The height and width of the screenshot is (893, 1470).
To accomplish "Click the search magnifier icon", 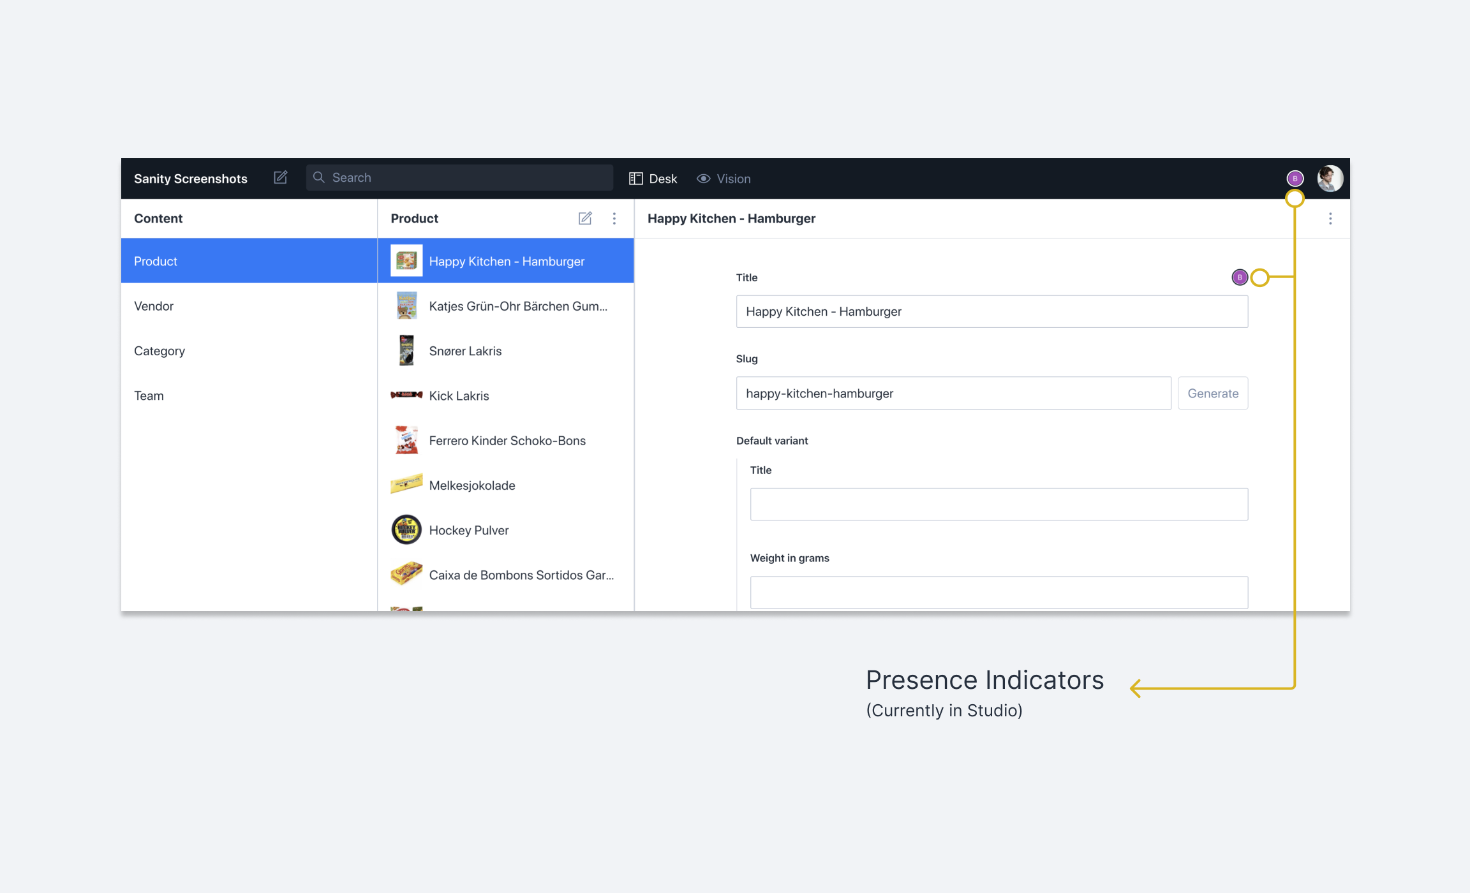I will (319, 177).
